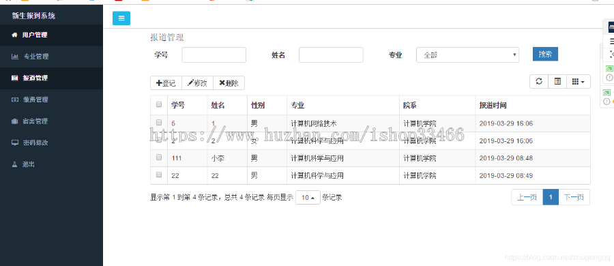Check the row with 学号 5
The image size is (614, 266).
pos(159,122)
